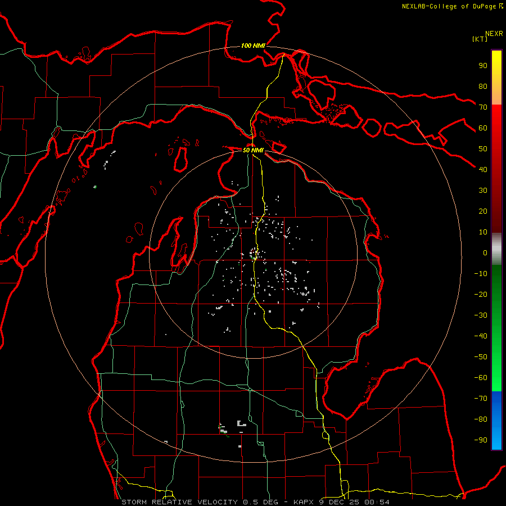The height and width of the screenshot is (506, 506).
Task: Click the 70 value on the velocity scale
Action: click(x=483, y=107)
